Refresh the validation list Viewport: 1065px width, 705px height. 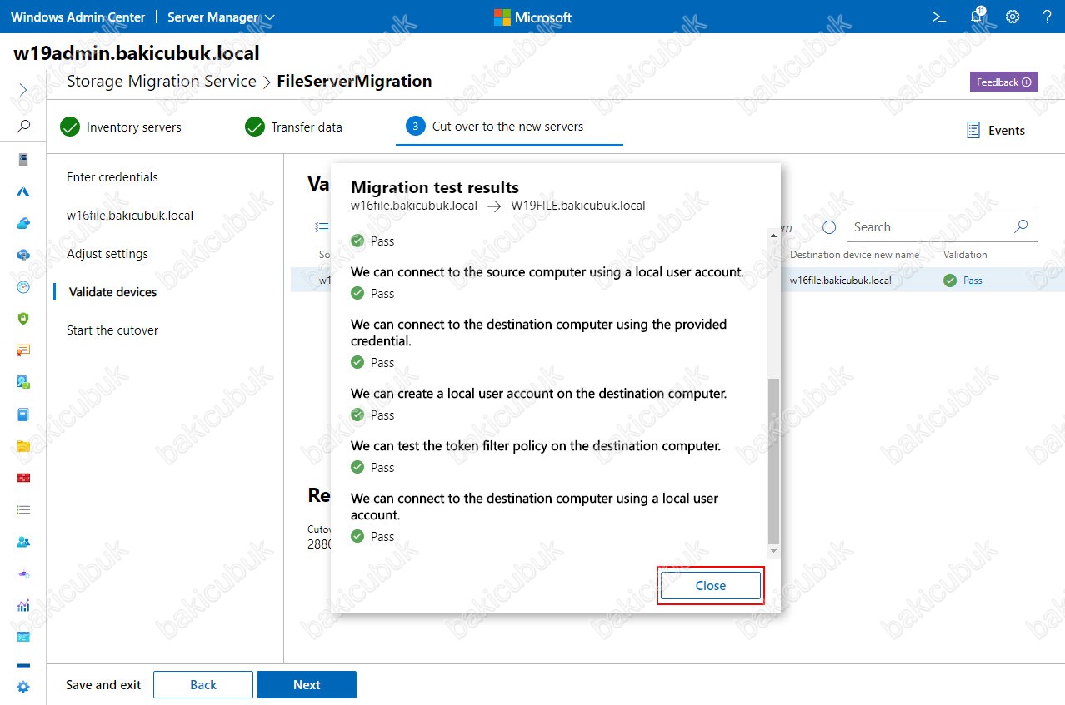point(829,227)
